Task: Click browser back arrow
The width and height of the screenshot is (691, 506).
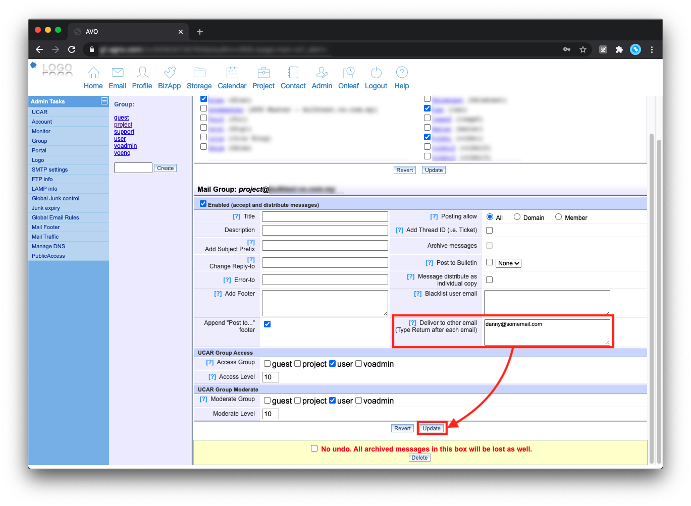Action: pos(39,49)
